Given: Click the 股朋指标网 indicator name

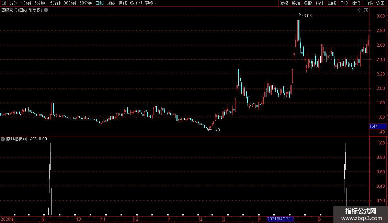Looking at the screenshot, I should [x=16, y=139].
